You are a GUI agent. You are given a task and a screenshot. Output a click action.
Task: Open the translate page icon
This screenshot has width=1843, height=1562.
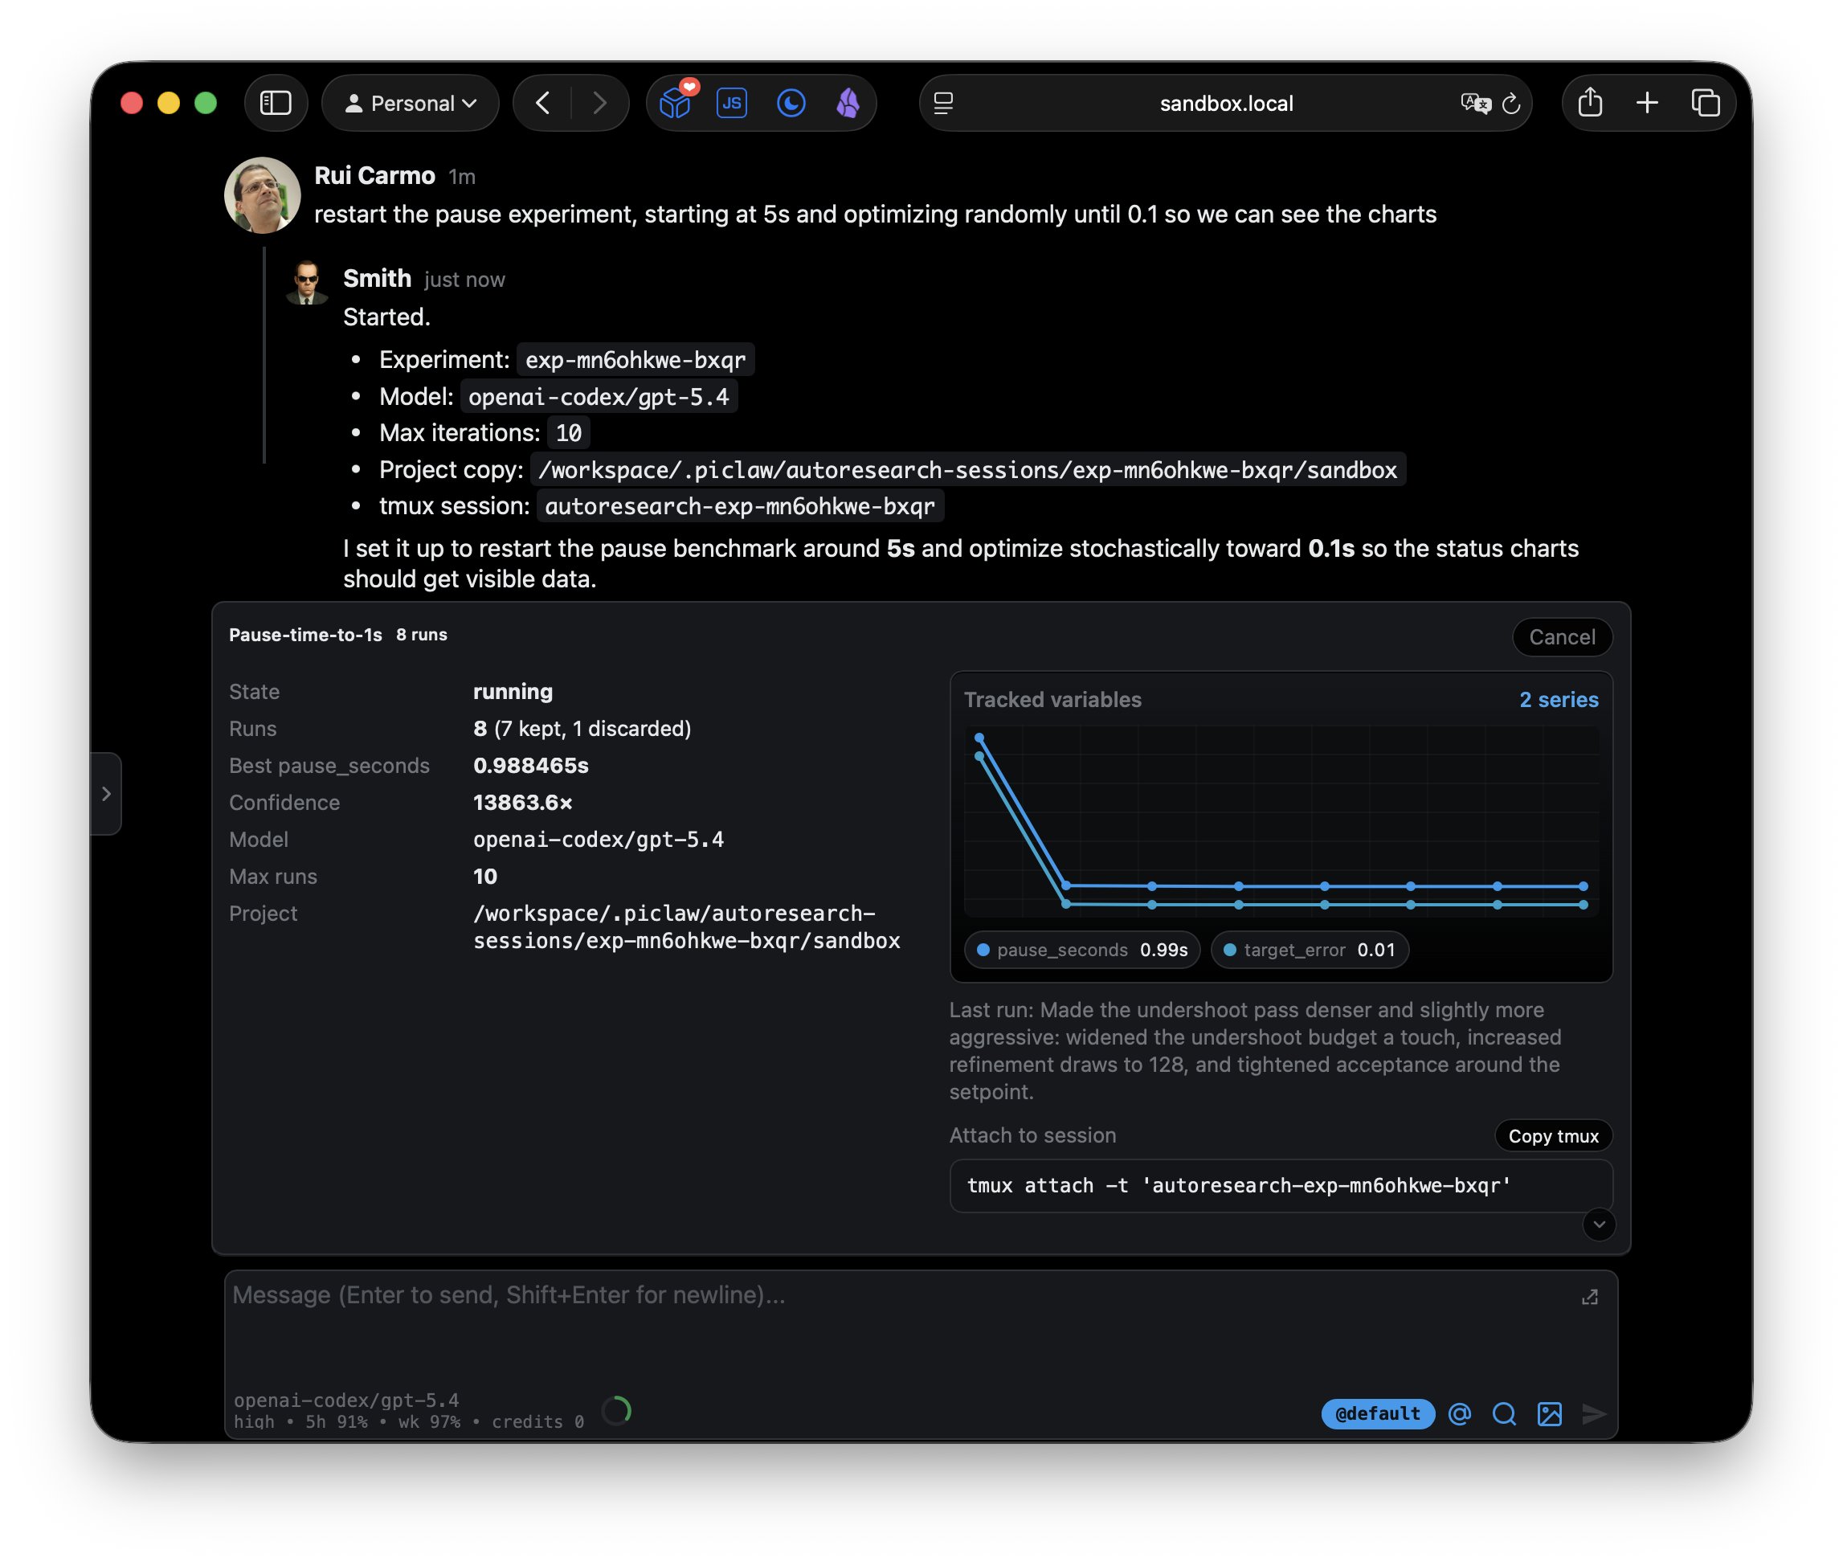coord(1474,104)
